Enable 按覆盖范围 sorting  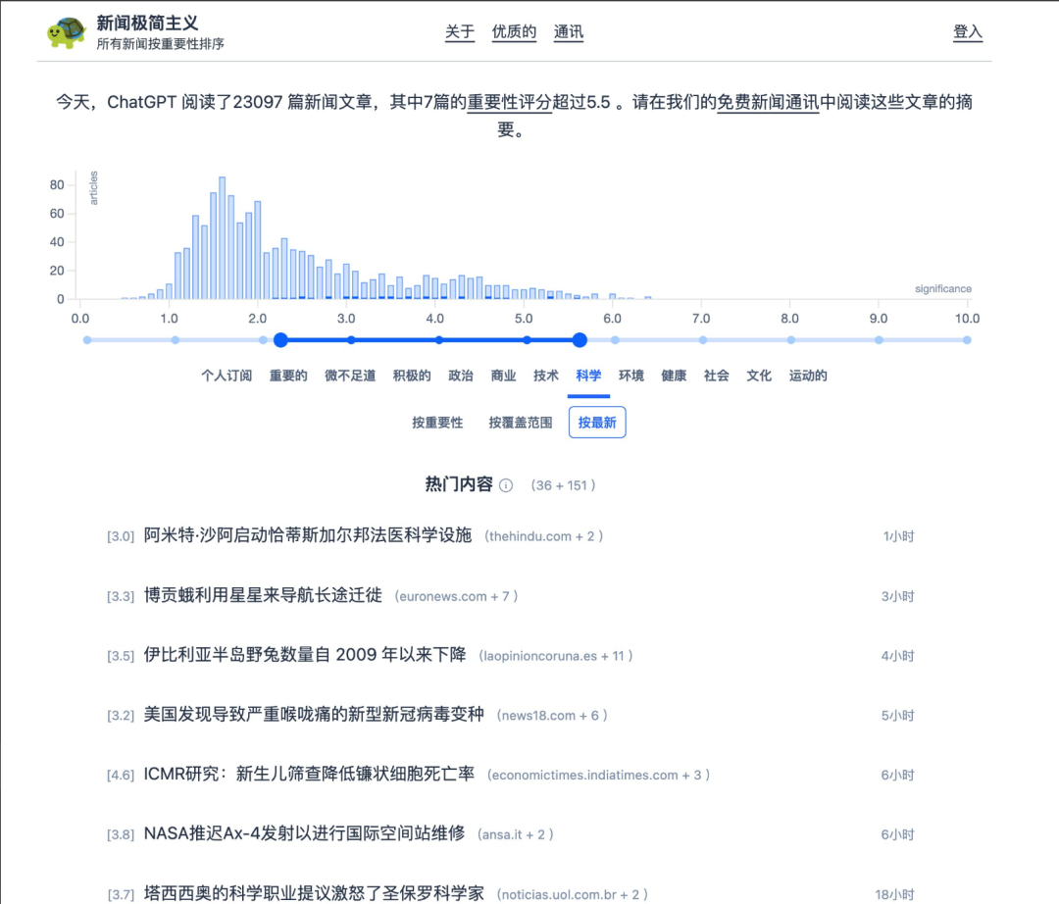pos(521,422)
